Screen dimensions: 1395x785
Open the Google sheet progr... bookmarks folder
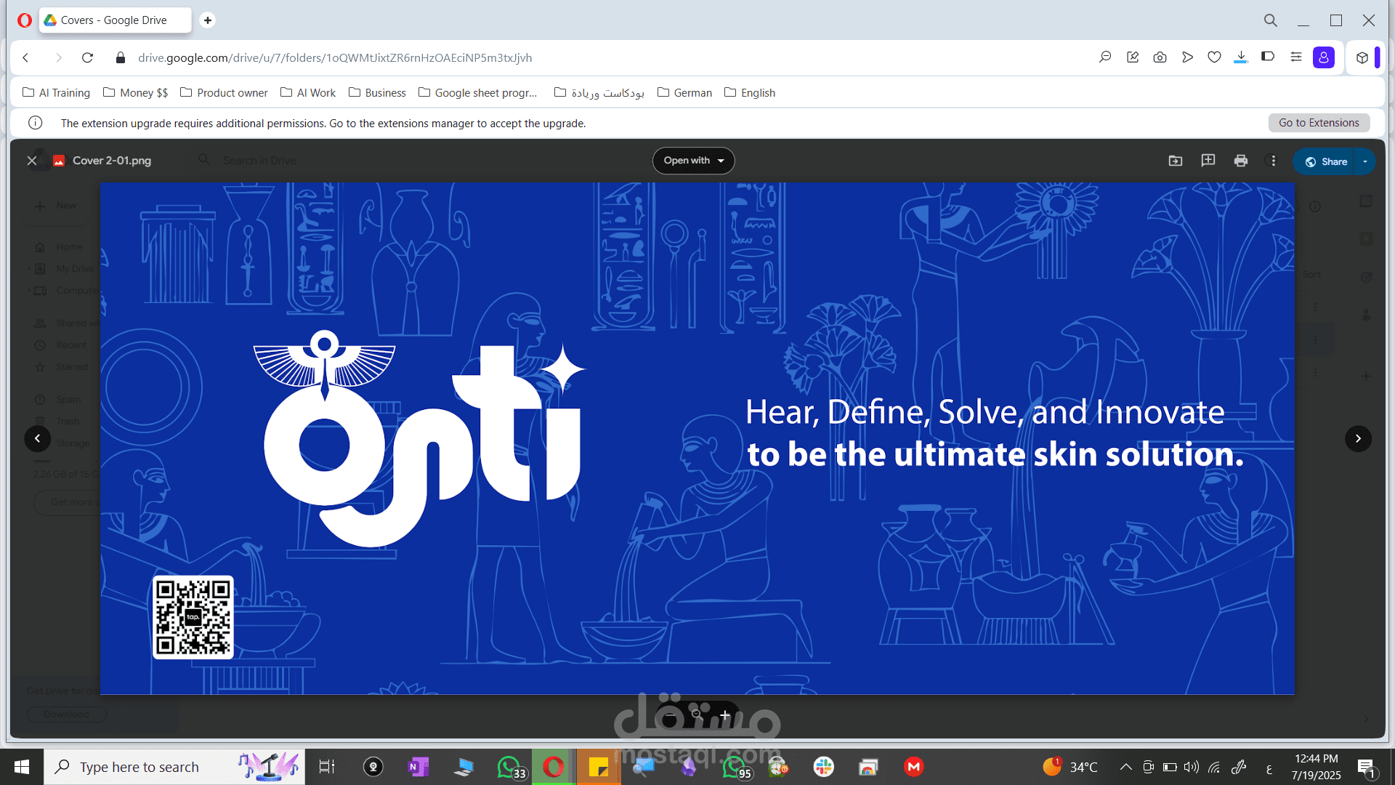pyautogui.click(x=477, y=93)
